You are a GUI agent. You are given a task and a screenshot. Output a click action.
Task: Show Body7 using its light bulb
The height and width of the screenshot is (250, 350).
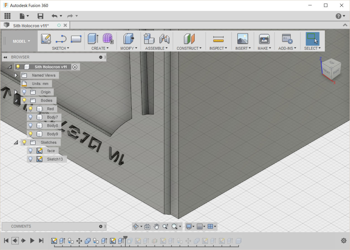[31, 117]
